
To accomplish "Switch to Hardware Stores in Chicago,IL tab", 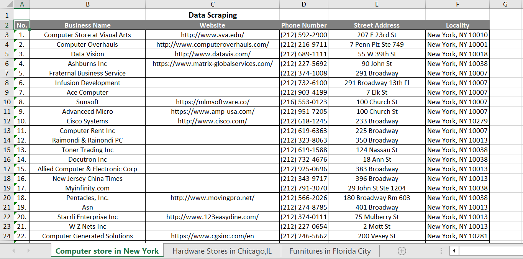I will pos(222,251).
